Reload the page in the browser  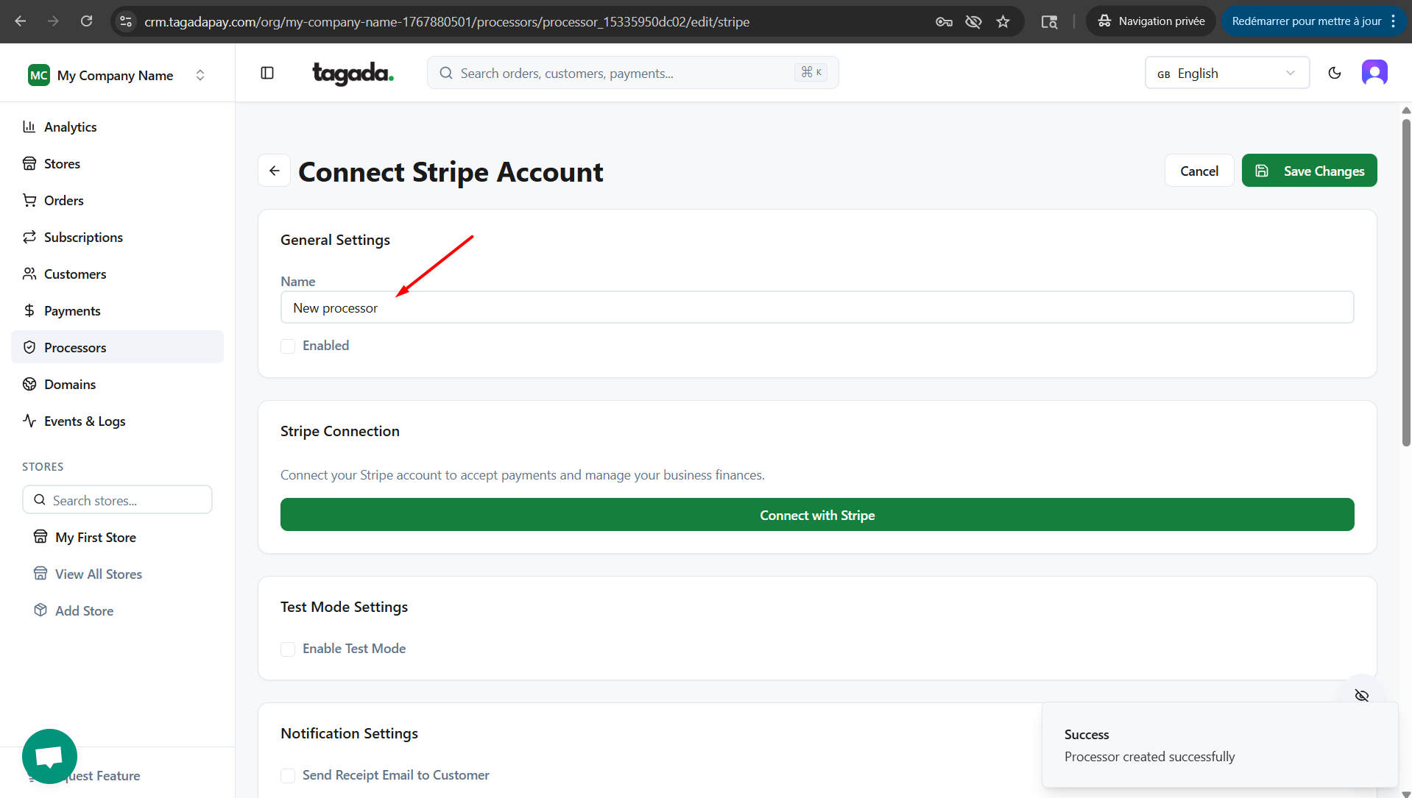click(86, 21)
